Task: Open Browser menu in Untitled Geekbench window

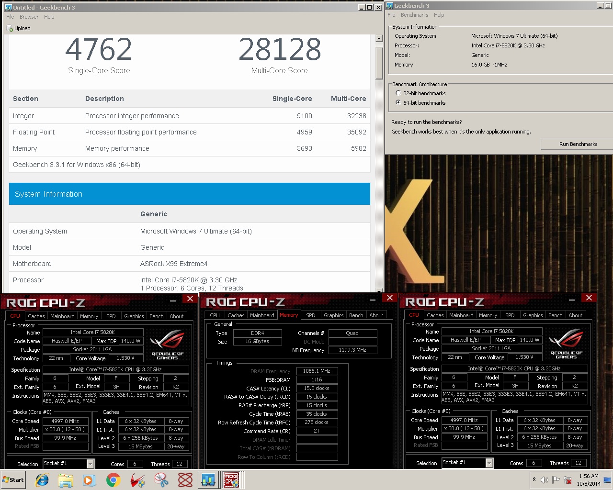Action: click(29, 17)
